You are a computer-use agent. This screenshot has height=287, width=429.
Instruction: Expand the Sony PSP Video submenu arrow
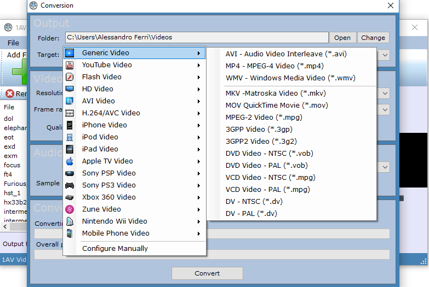click(x=199, y=173)
